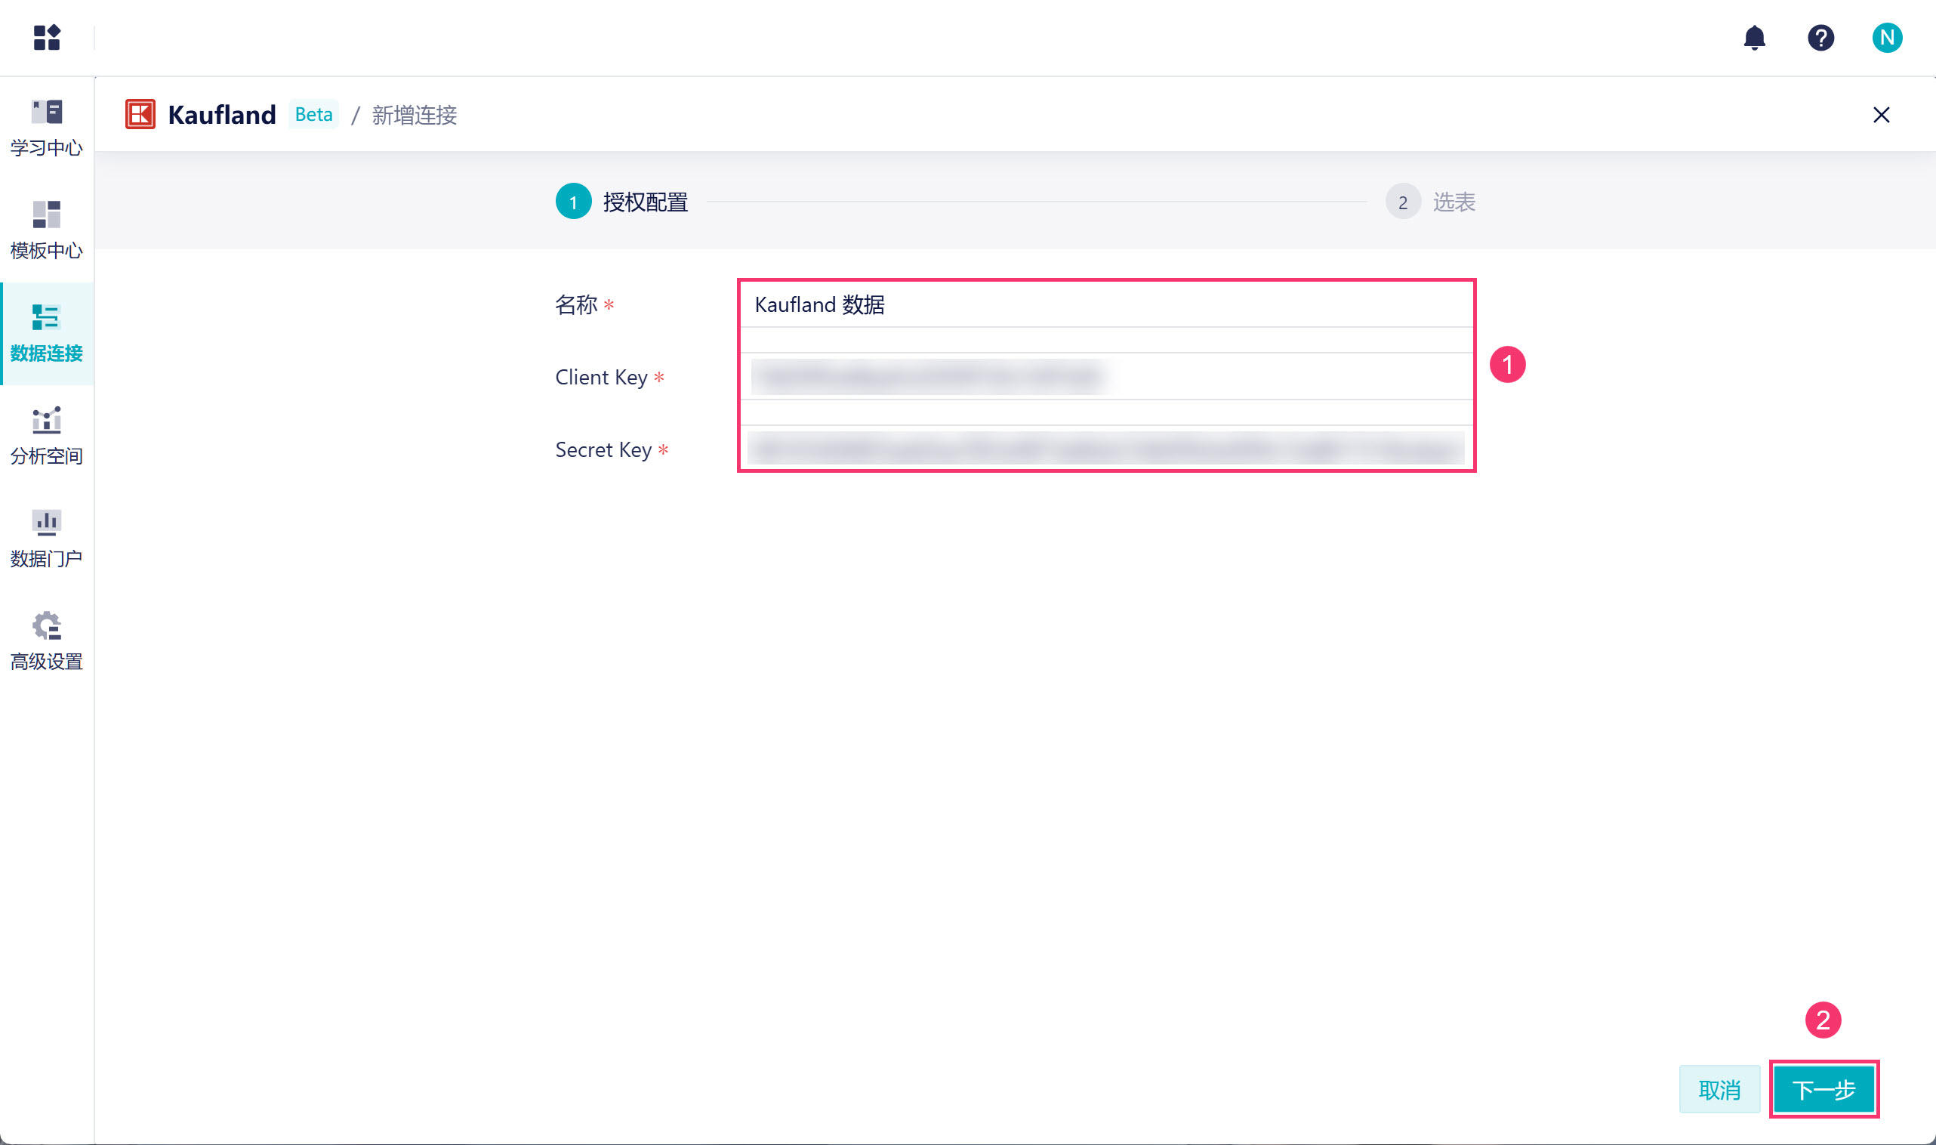Open the notifications bell
Screen dimensions: 1936x1145
click(x=1755, y=37)
